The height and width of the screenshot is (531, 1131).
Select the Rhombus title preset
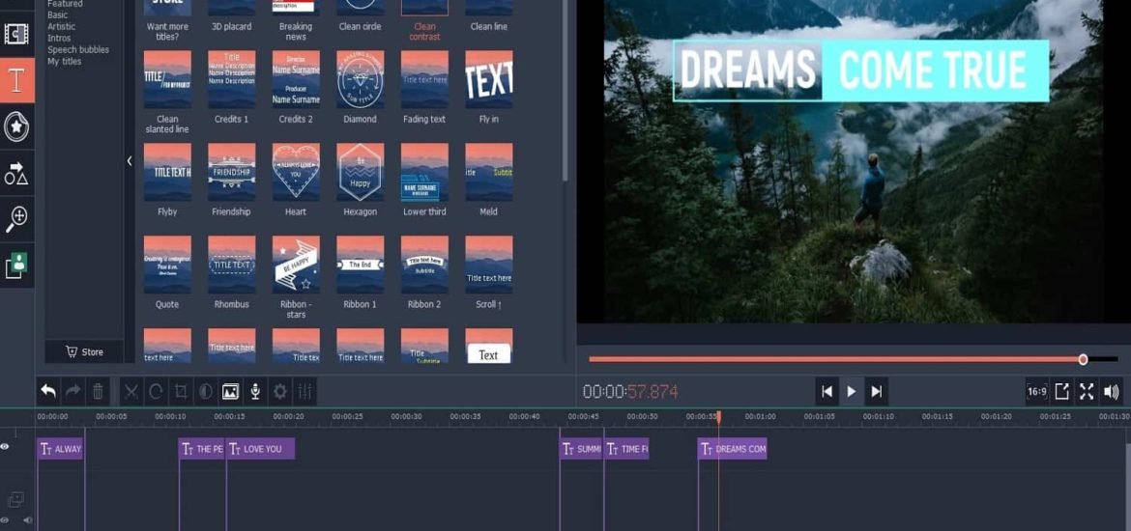pyautogui.click(x=232, y=265)
